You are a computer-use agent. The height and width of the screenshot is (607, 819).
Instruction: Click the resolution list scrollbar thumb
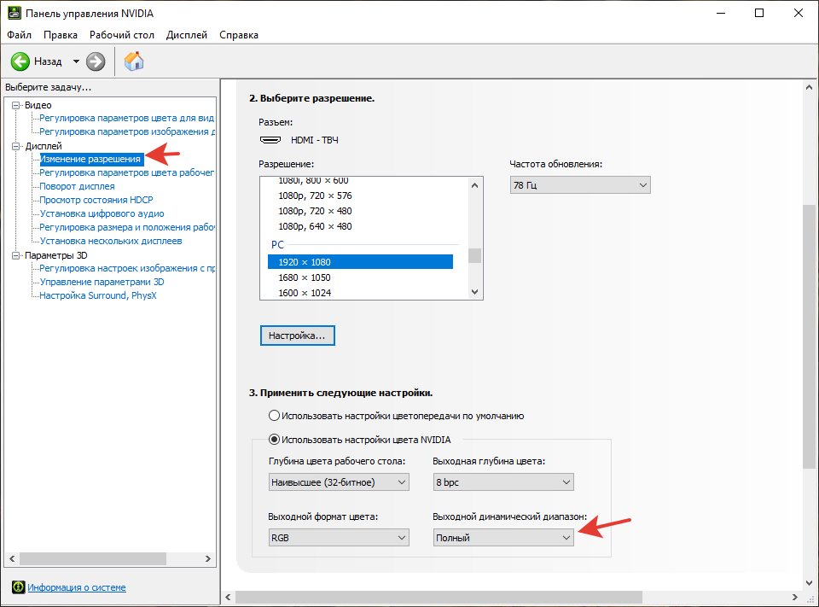475,255
